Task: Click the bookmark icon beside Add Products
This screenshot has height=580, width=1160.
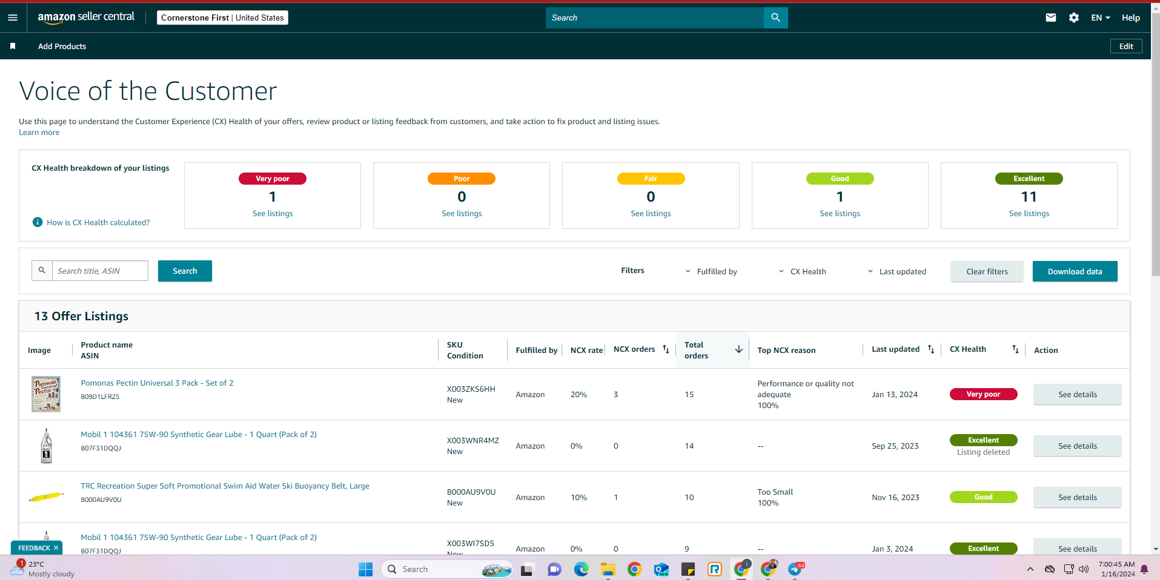Action: click(13, 46)
